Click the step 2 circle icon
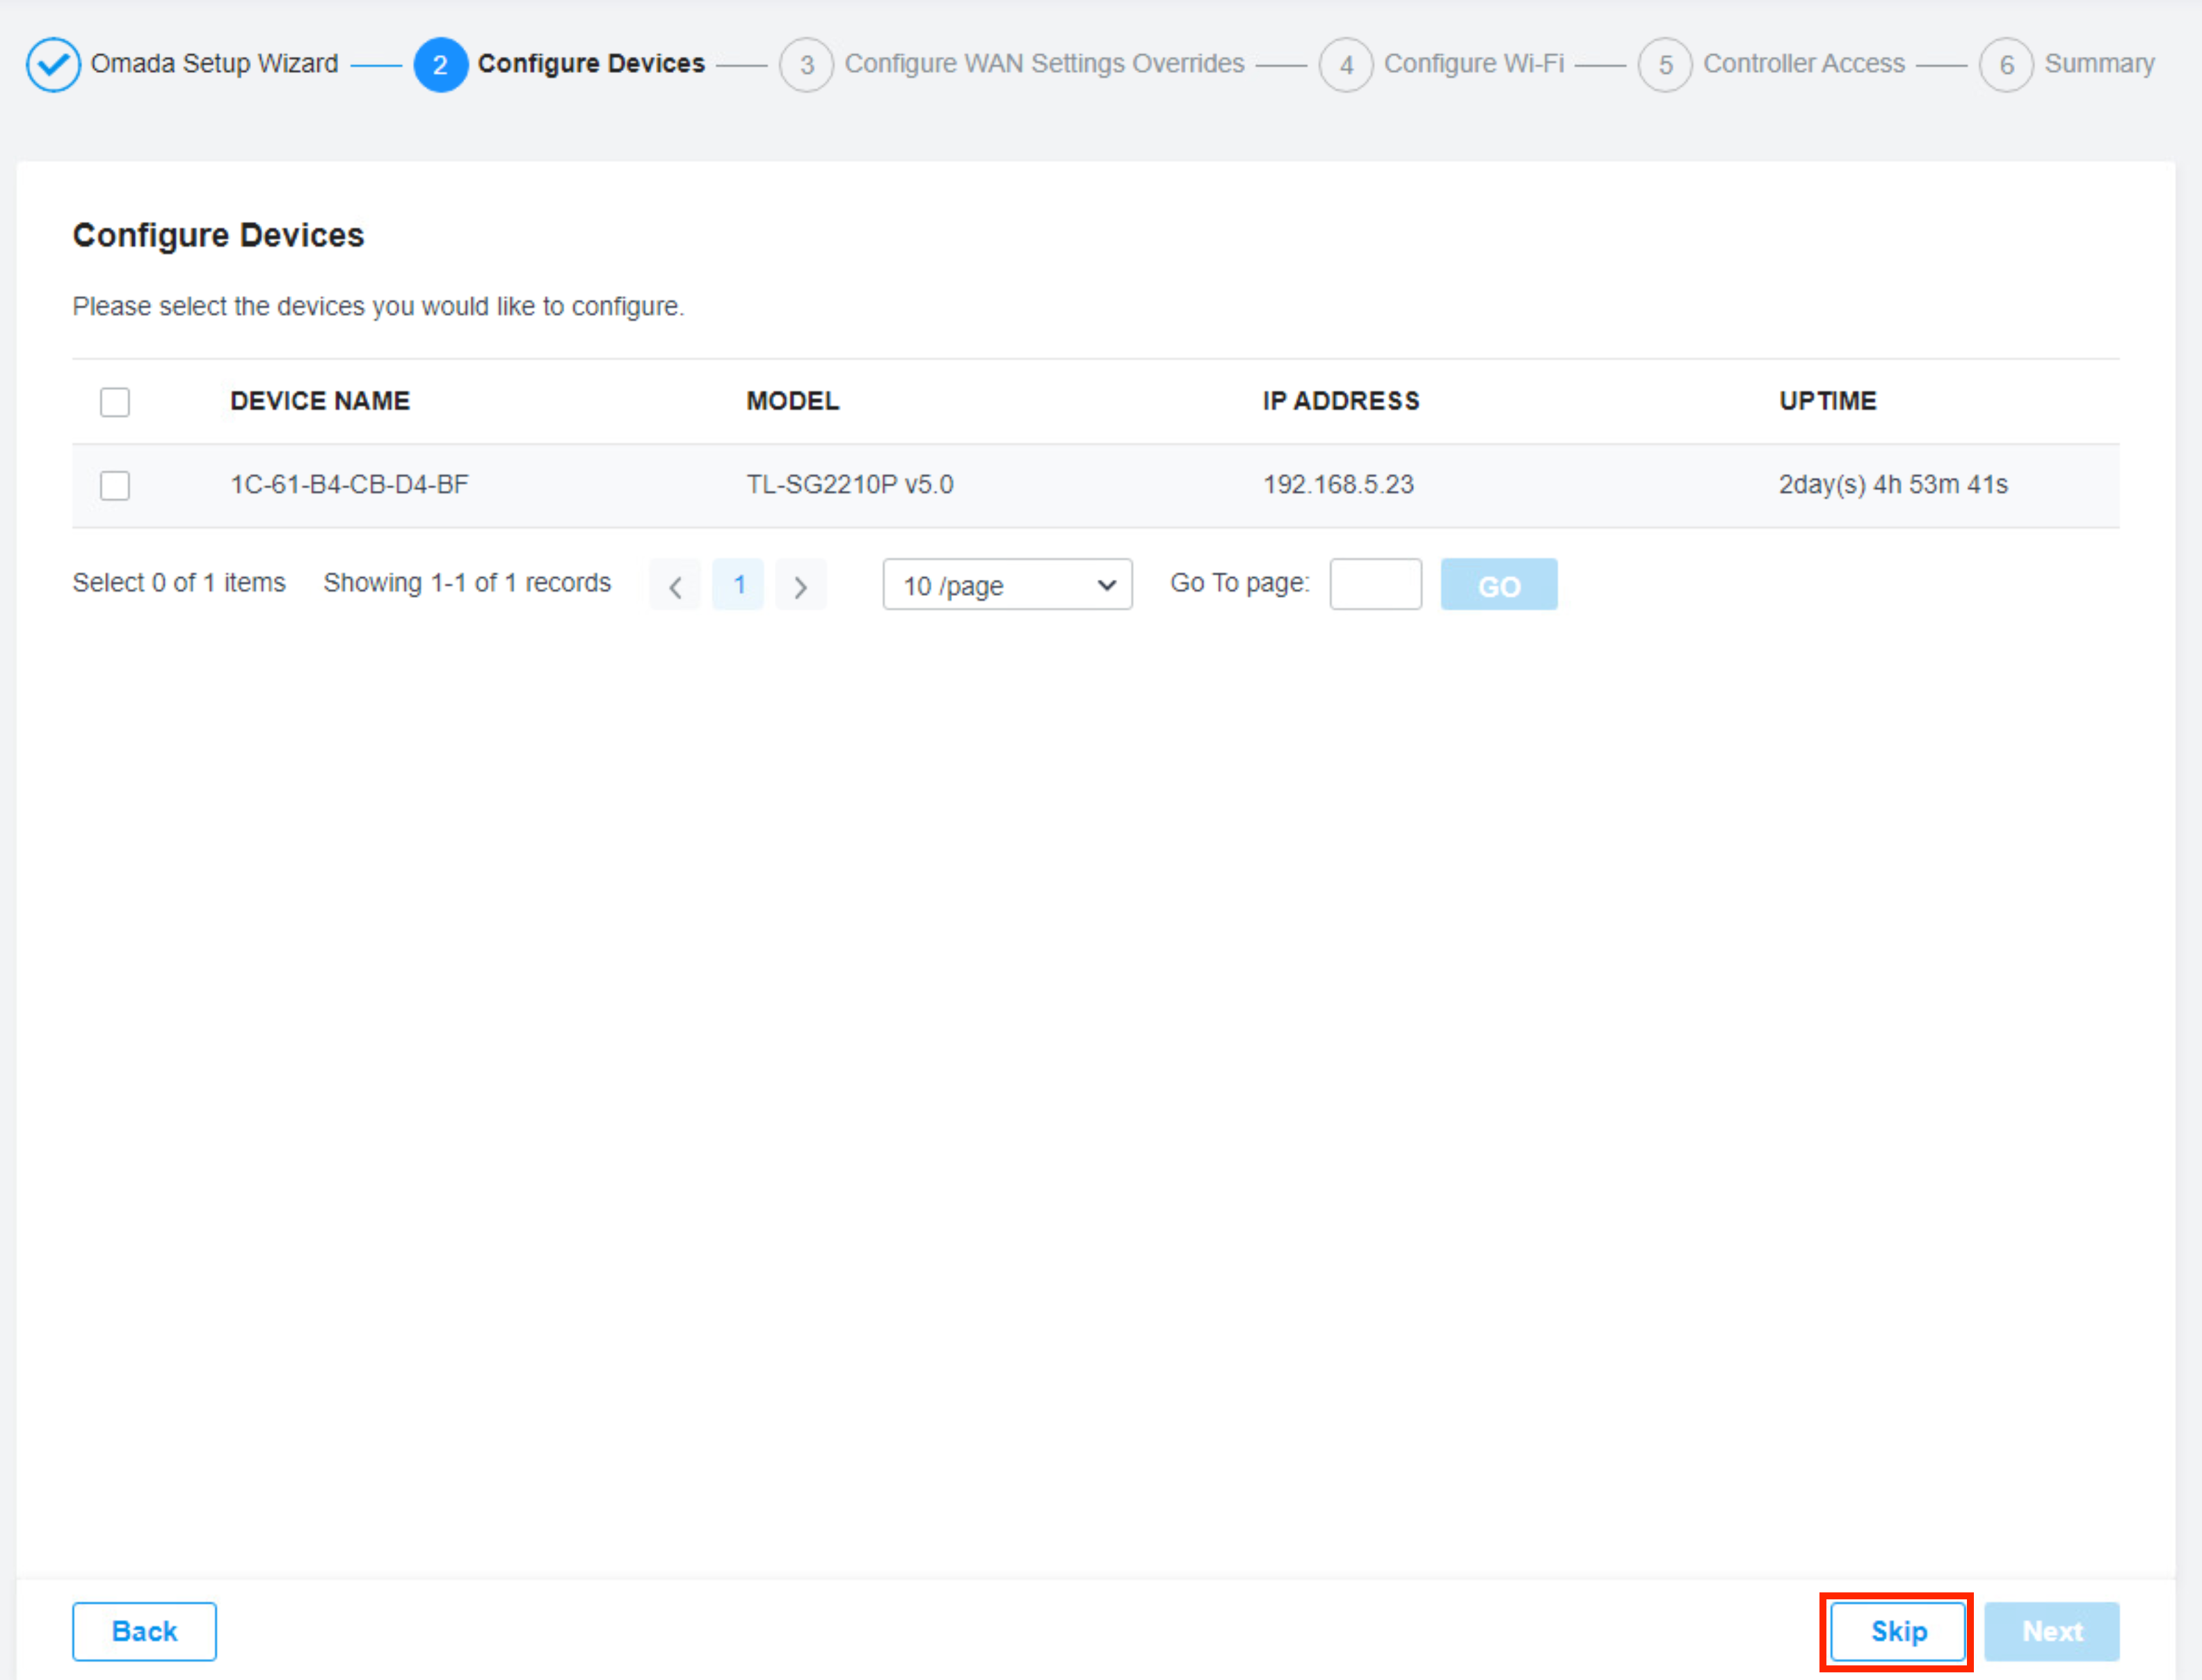This screenshot has width=2202, height=1680. click(x=440, y=65)
